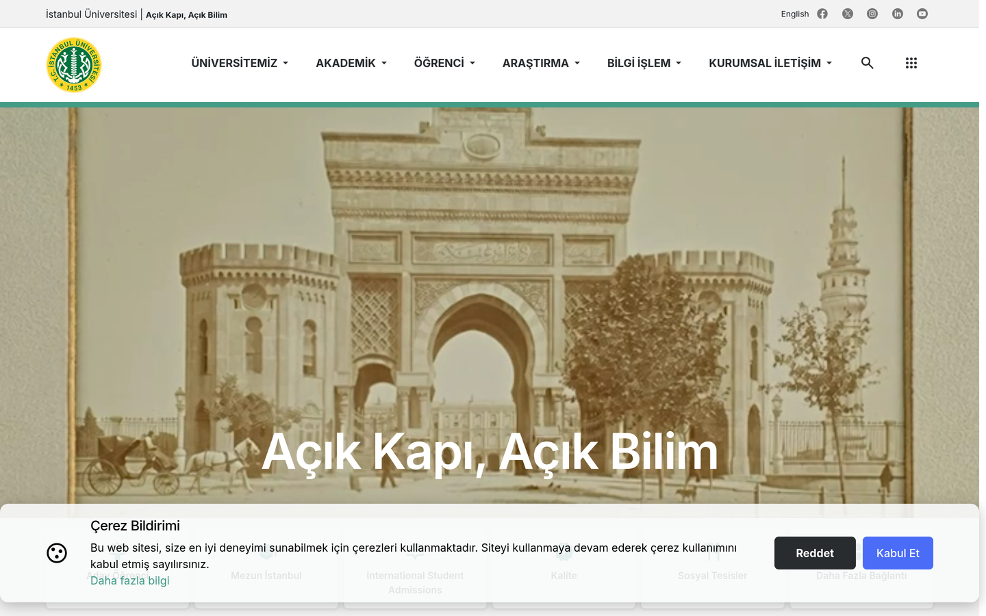Image resolution: width=986 pixels, height=616 pixels.
Task: Open the YouTube channel icon
Action: 922,14
